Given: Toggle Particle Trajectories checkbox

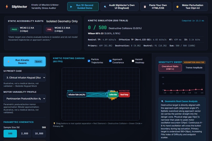Looking at the screenshot, I should pyautogui.click(x=89, y=61).
